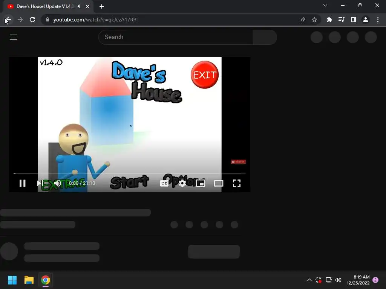Open Chrome extensions puzzle icon

click(329, 20)
